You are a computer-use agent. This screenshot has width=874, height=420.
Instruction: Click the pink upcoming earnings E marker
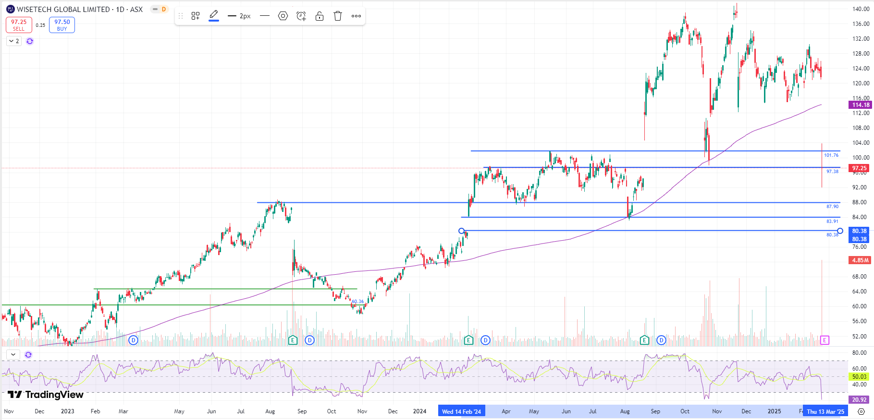coord(825,340)
